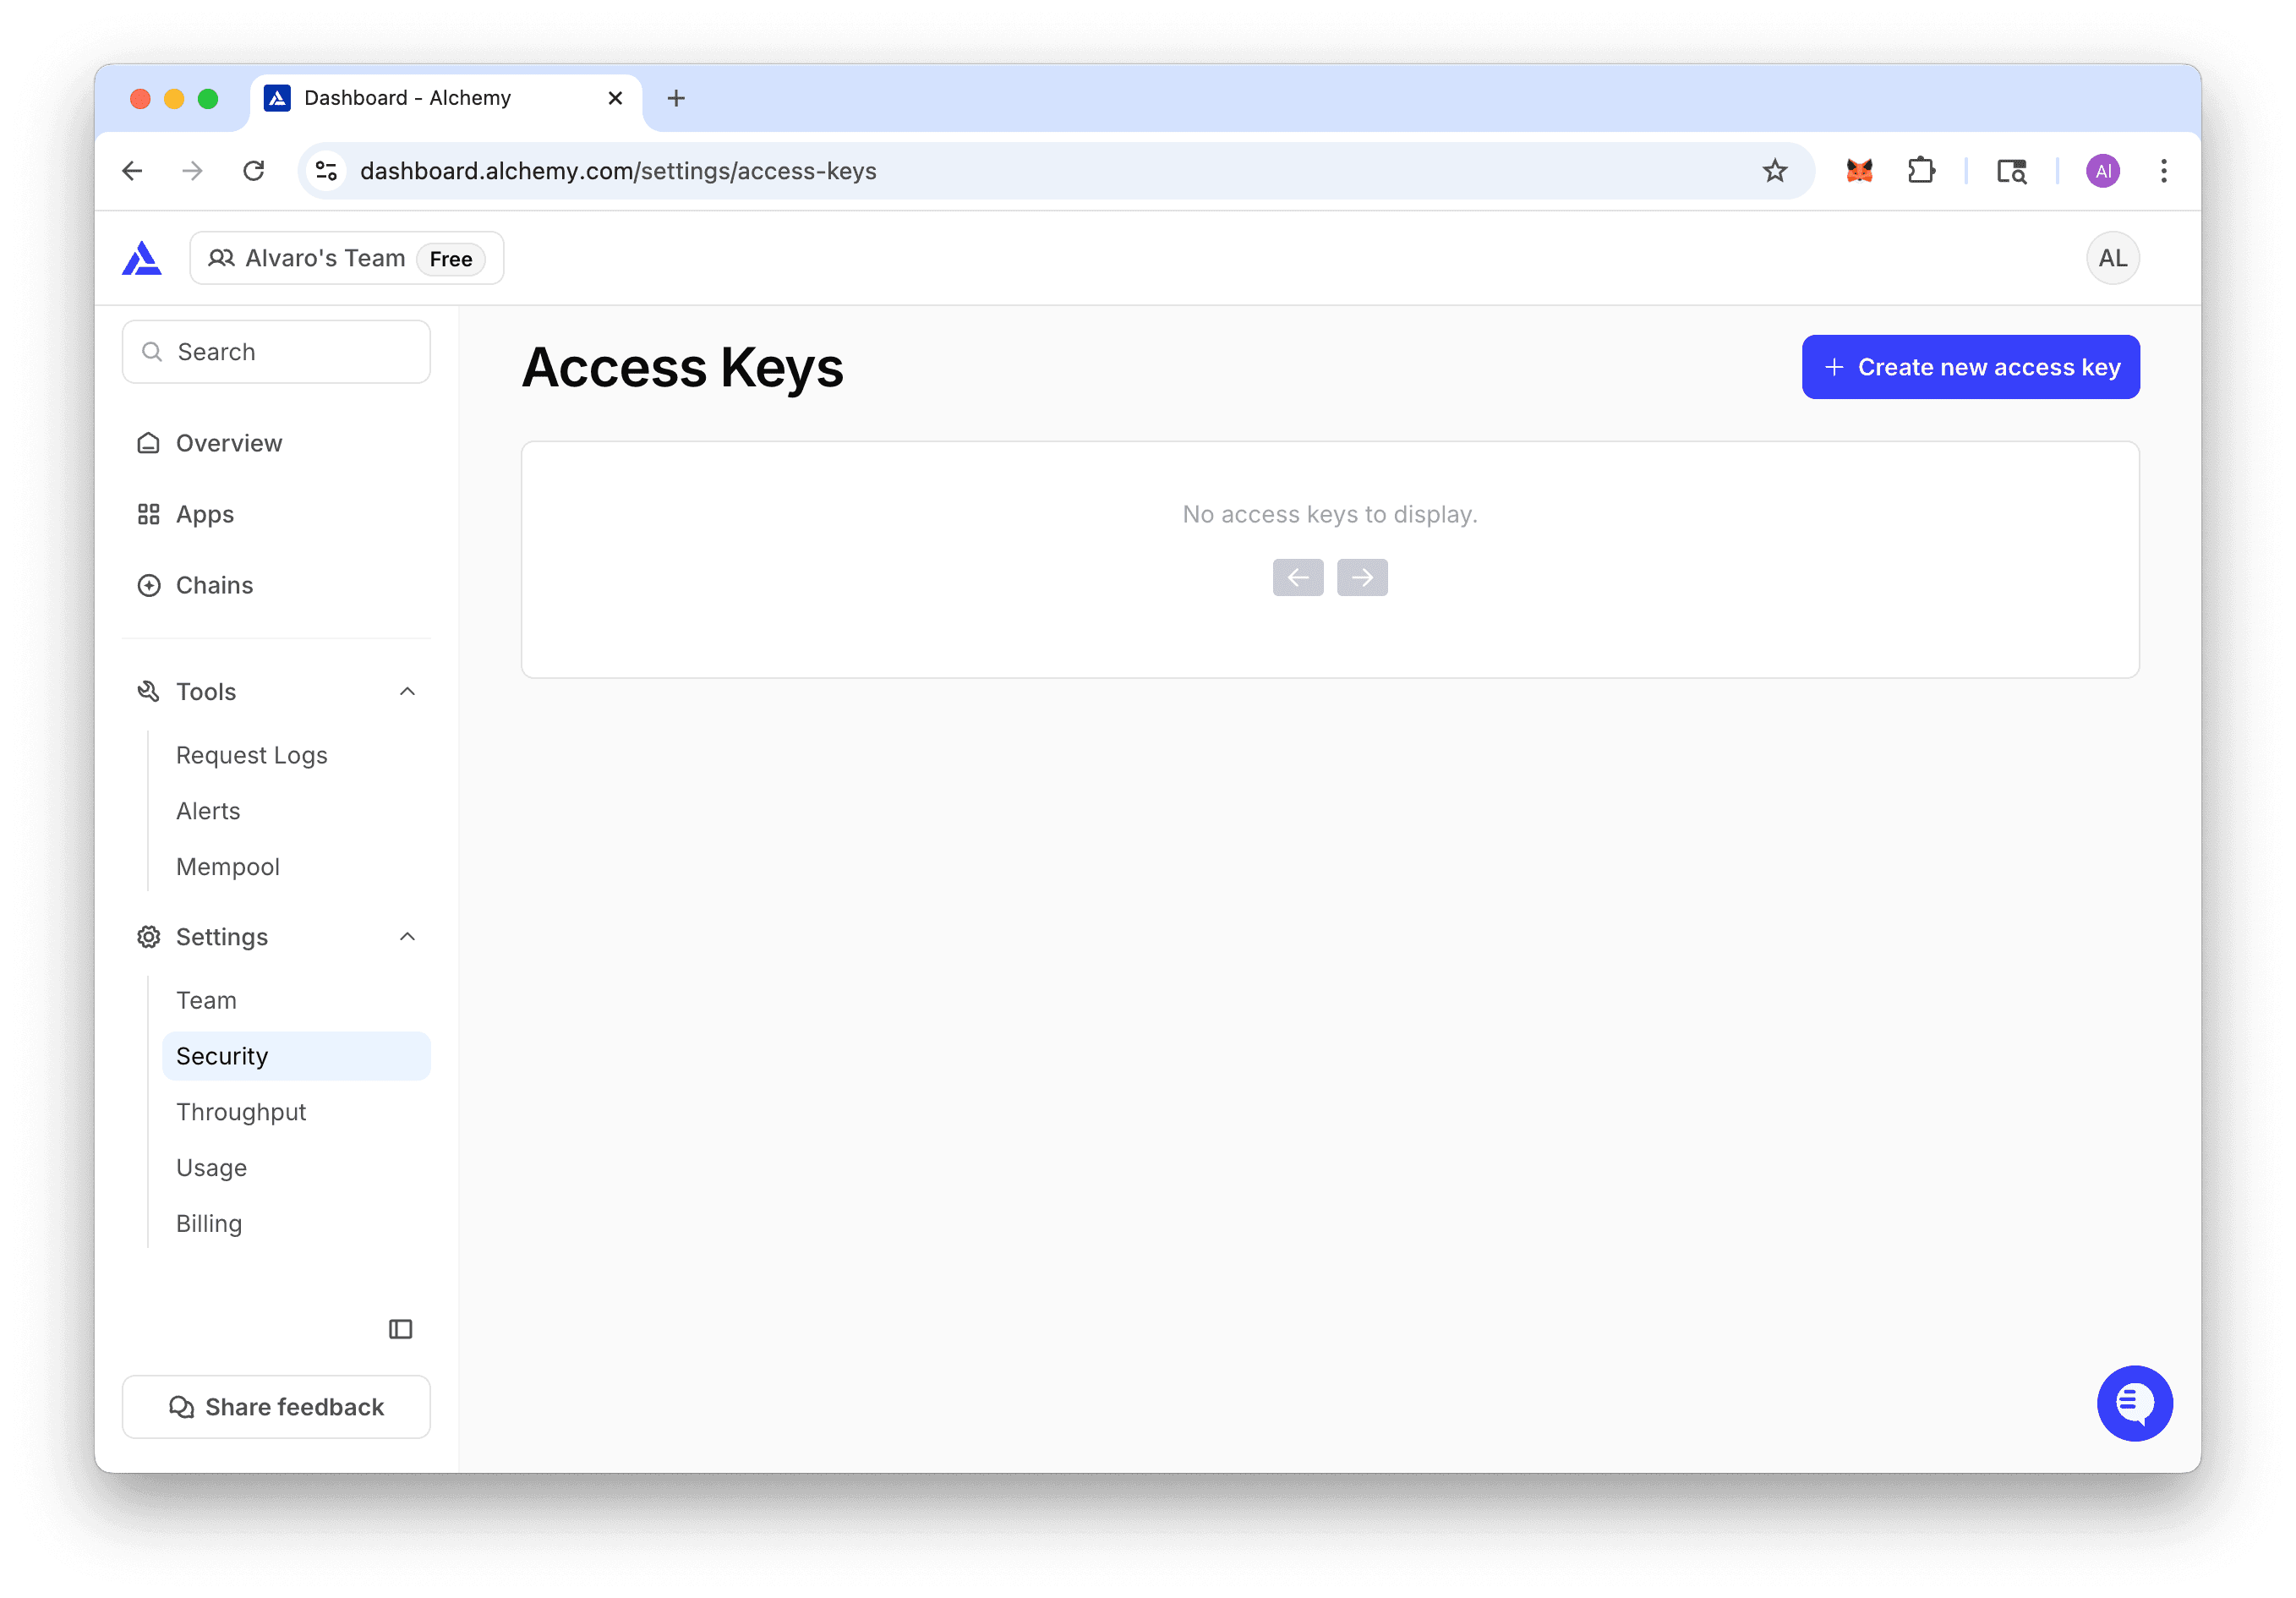Screen dimensions: 2296x1598
Task: Open Request Logs in the sidebar
Action: pyautogui.click(x=251, y=755)
